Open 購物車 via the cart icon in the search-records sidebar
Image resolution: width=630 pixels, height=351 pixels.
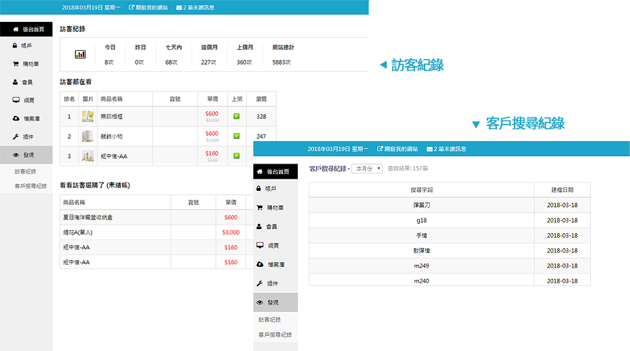click(259, 208)
